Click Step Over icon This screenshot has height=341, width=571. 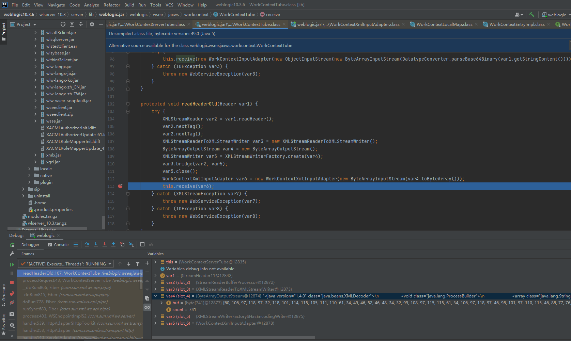(87, 244)
